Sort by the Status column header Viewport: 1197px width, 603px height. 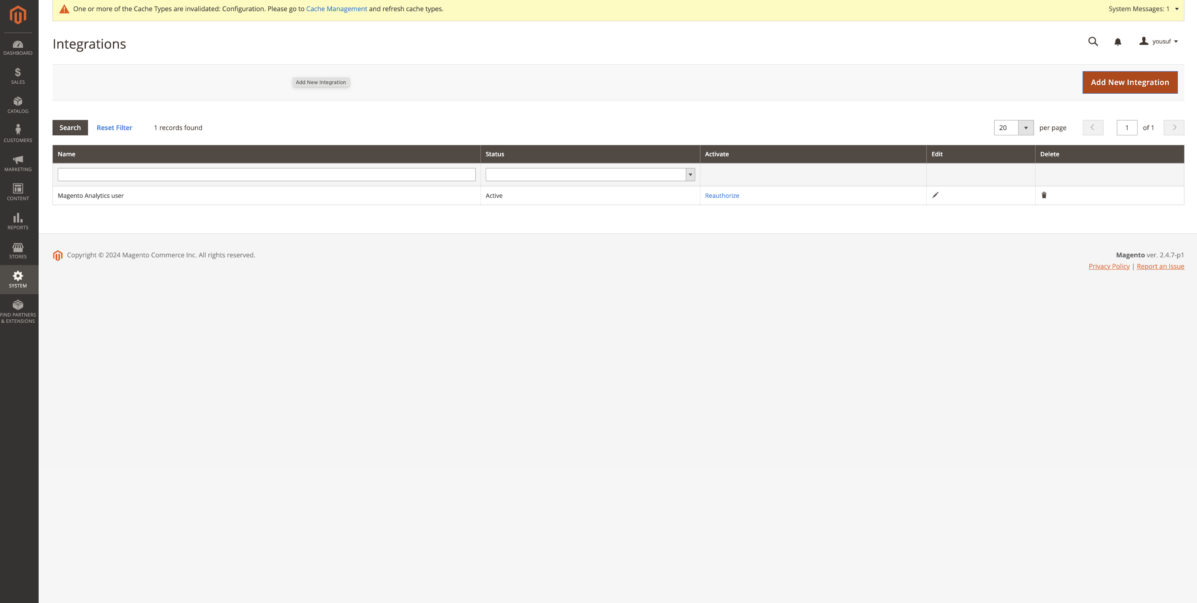click(x=590, y=154)
